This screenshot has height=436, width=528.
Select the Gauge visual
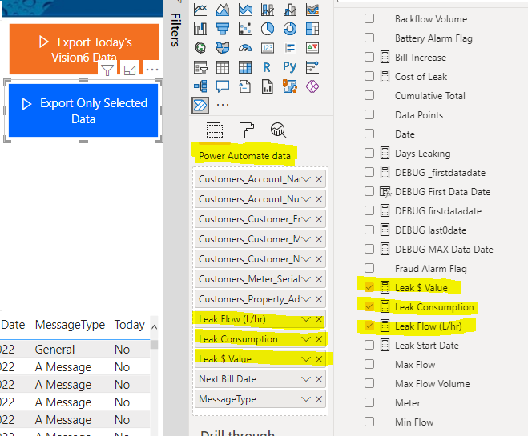(245, 48)
